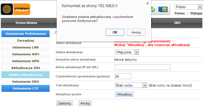Image resolution: width=204 pixels, height=110 pixels.
Task: Click the Tryb aktualizacji label
Action: click(x=67, y=85)
